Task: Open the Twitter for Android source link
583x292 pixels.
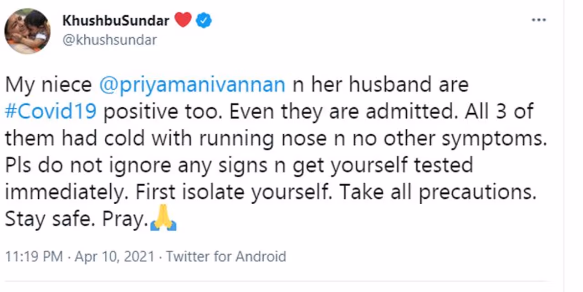Action: 225,257
